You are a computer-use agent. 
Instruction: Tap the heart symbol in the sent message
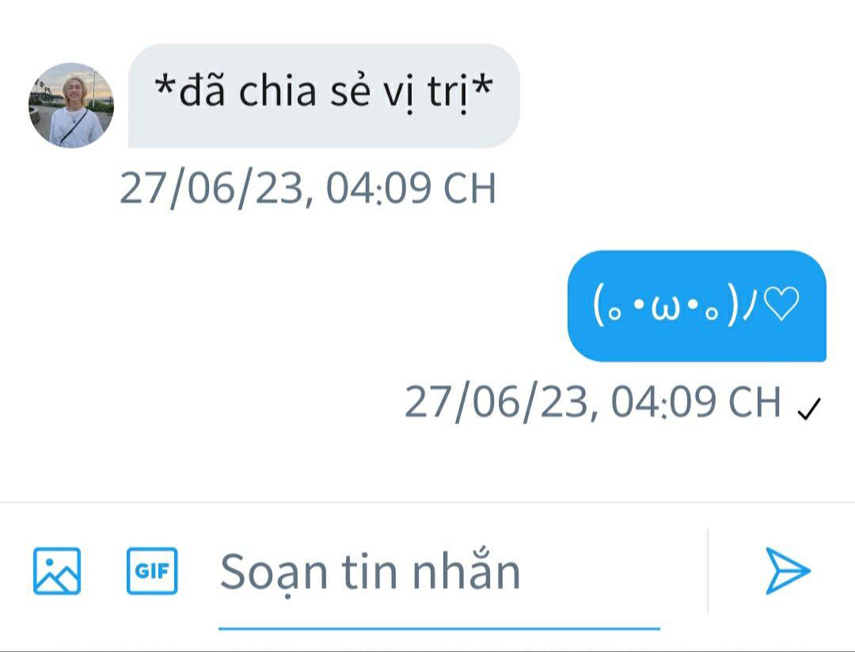(781, 304)
